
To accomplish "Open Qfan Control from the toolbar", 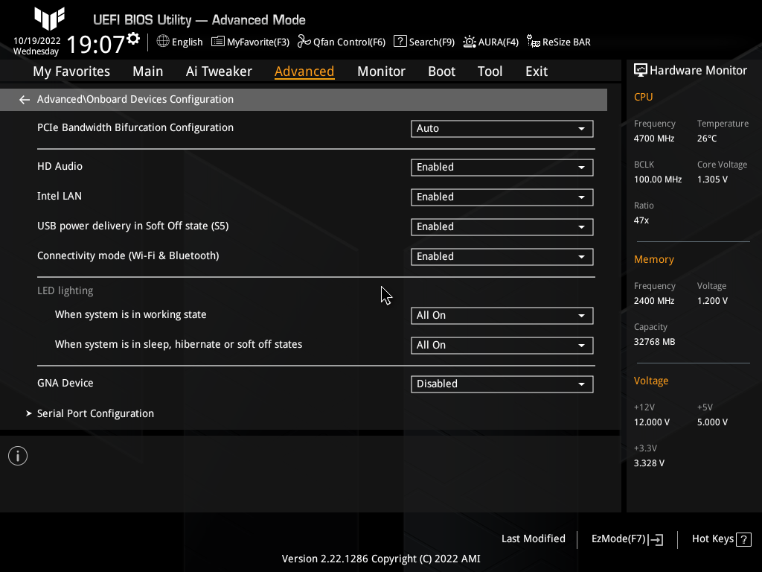I will click(x=342, y=42).
